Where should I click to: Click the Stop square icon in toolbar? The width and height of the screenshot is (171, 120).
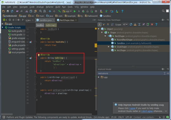tap(96, 11)
